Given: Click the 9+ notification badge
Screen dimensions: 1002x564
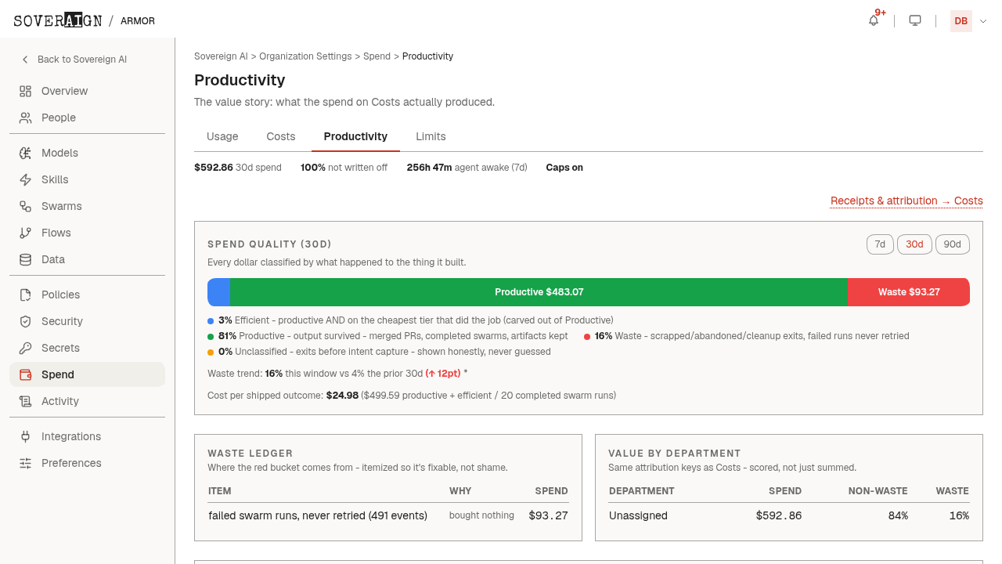Looking at the screenshot, I should click(881, 13).
